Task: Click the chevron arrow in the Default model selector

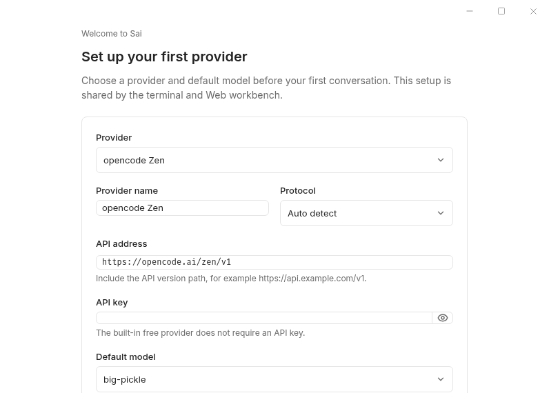Action: pyautogui.click(x=441, y=379)
